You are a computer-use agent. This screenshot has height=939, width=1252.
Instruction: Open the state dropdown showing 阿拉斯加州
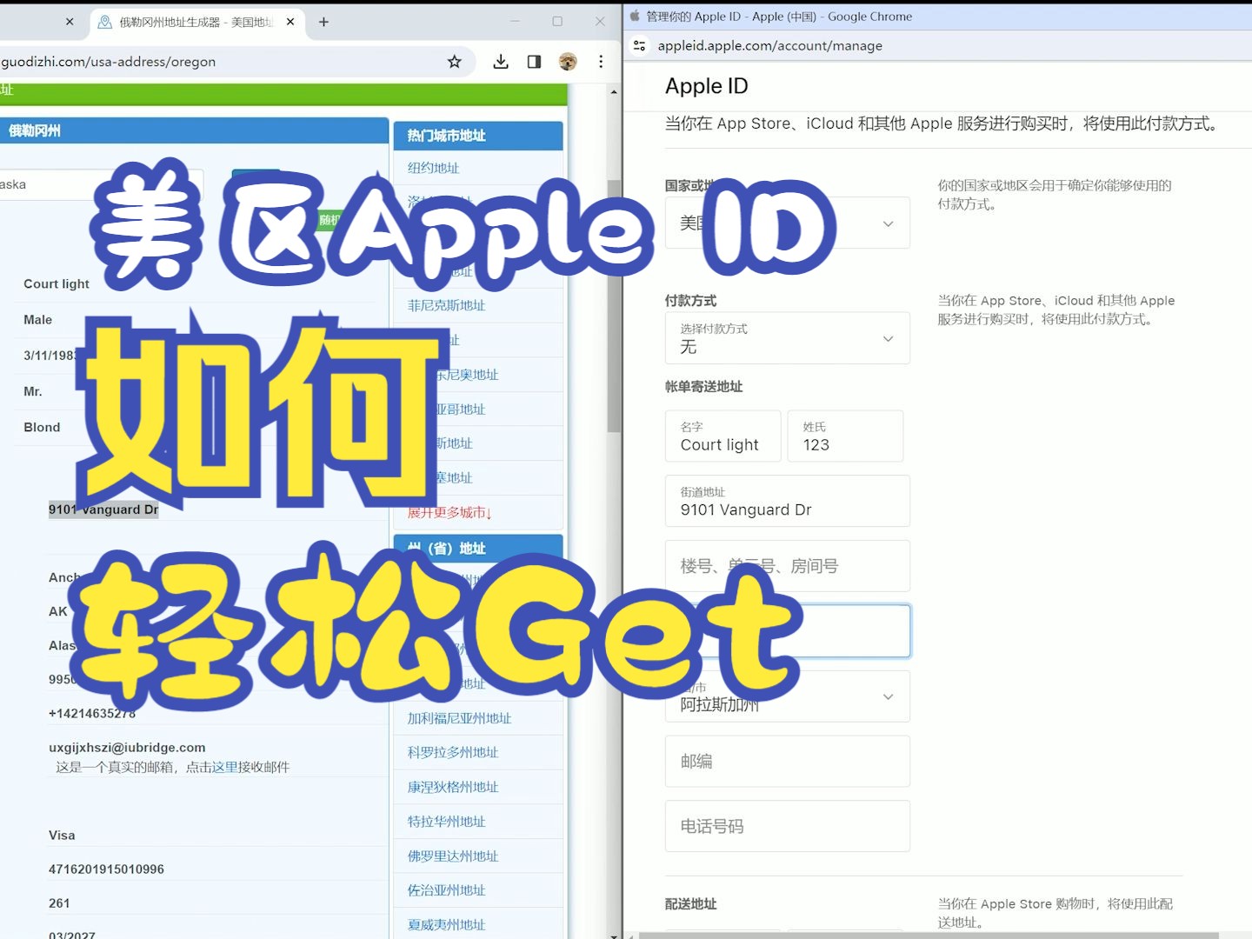click(788, 696)
